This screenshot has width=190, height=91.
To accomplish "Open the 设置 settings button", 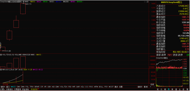I will (121, 87).
